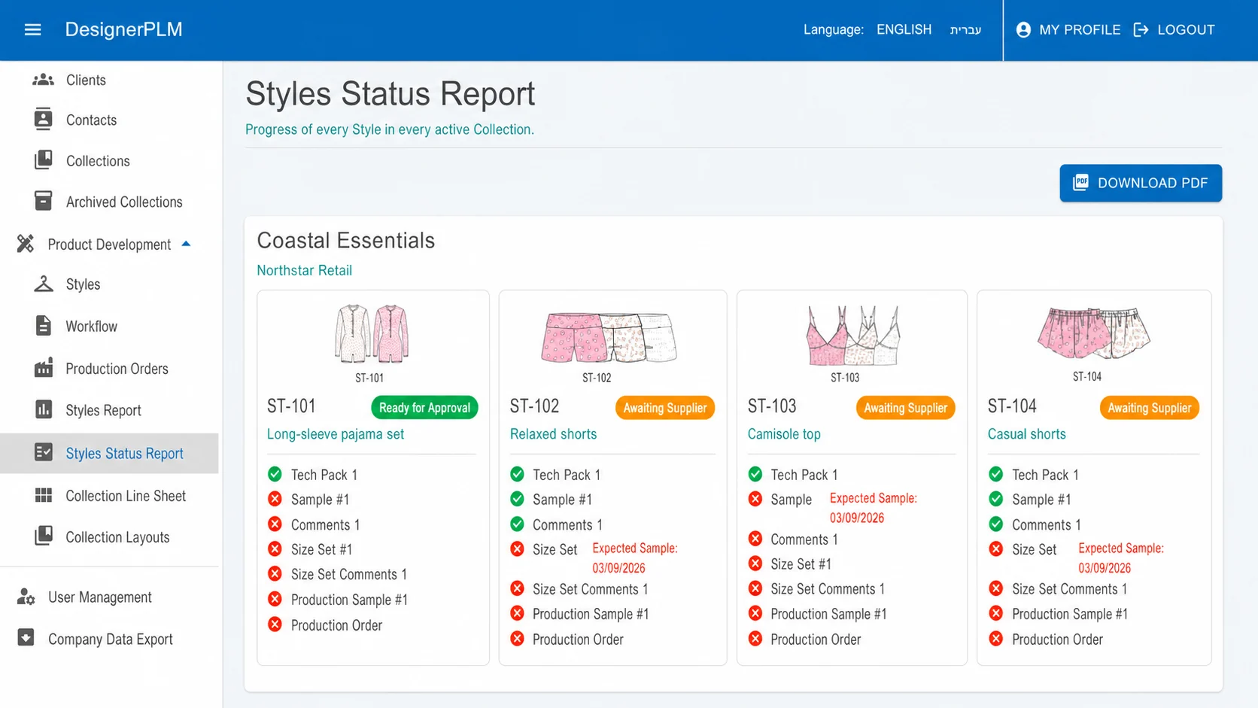This screenshot has height=708, width=1258.
Task: Click the User Management gear-person icon
Action: coord(26,597)
